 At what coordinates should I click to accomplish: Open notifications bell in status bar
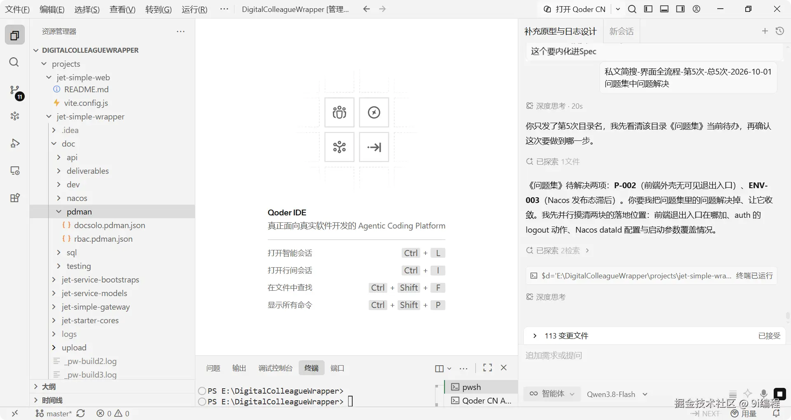point(777,413)
